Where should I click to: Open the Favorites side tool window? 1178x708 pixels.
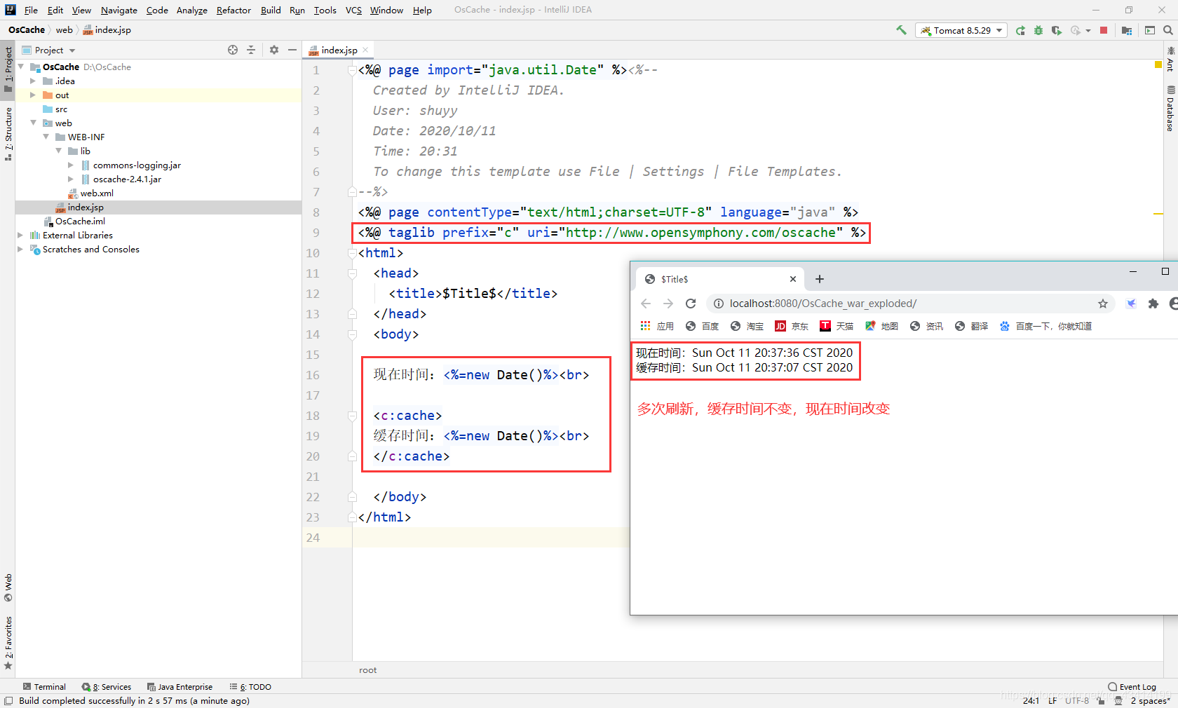coord(8,644)
